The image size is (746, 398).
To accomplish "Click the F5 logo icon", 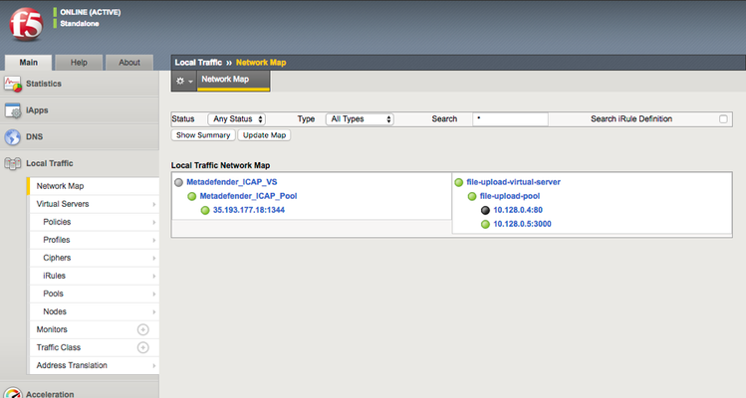I will click(x=24, y=23).
